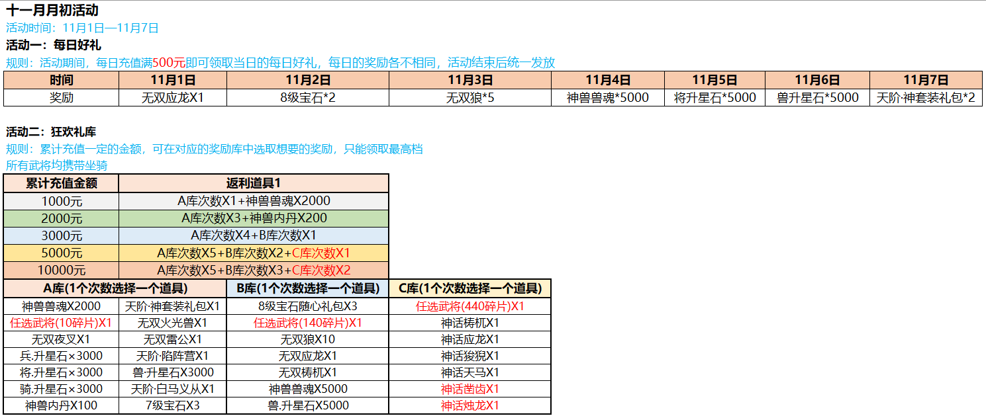Select the green 2000元 cell
This screenshot has height=416, width=986.
61,218
